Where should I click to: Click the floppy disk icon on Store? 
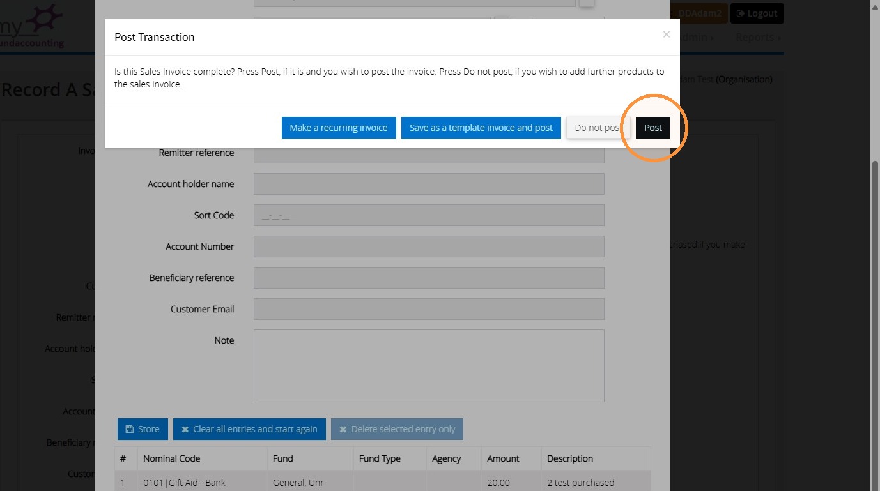coord(130,429)
